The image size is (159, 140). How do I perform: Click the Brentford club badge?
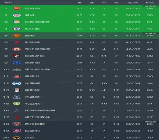pyautogui.click(x=17, y=49)
